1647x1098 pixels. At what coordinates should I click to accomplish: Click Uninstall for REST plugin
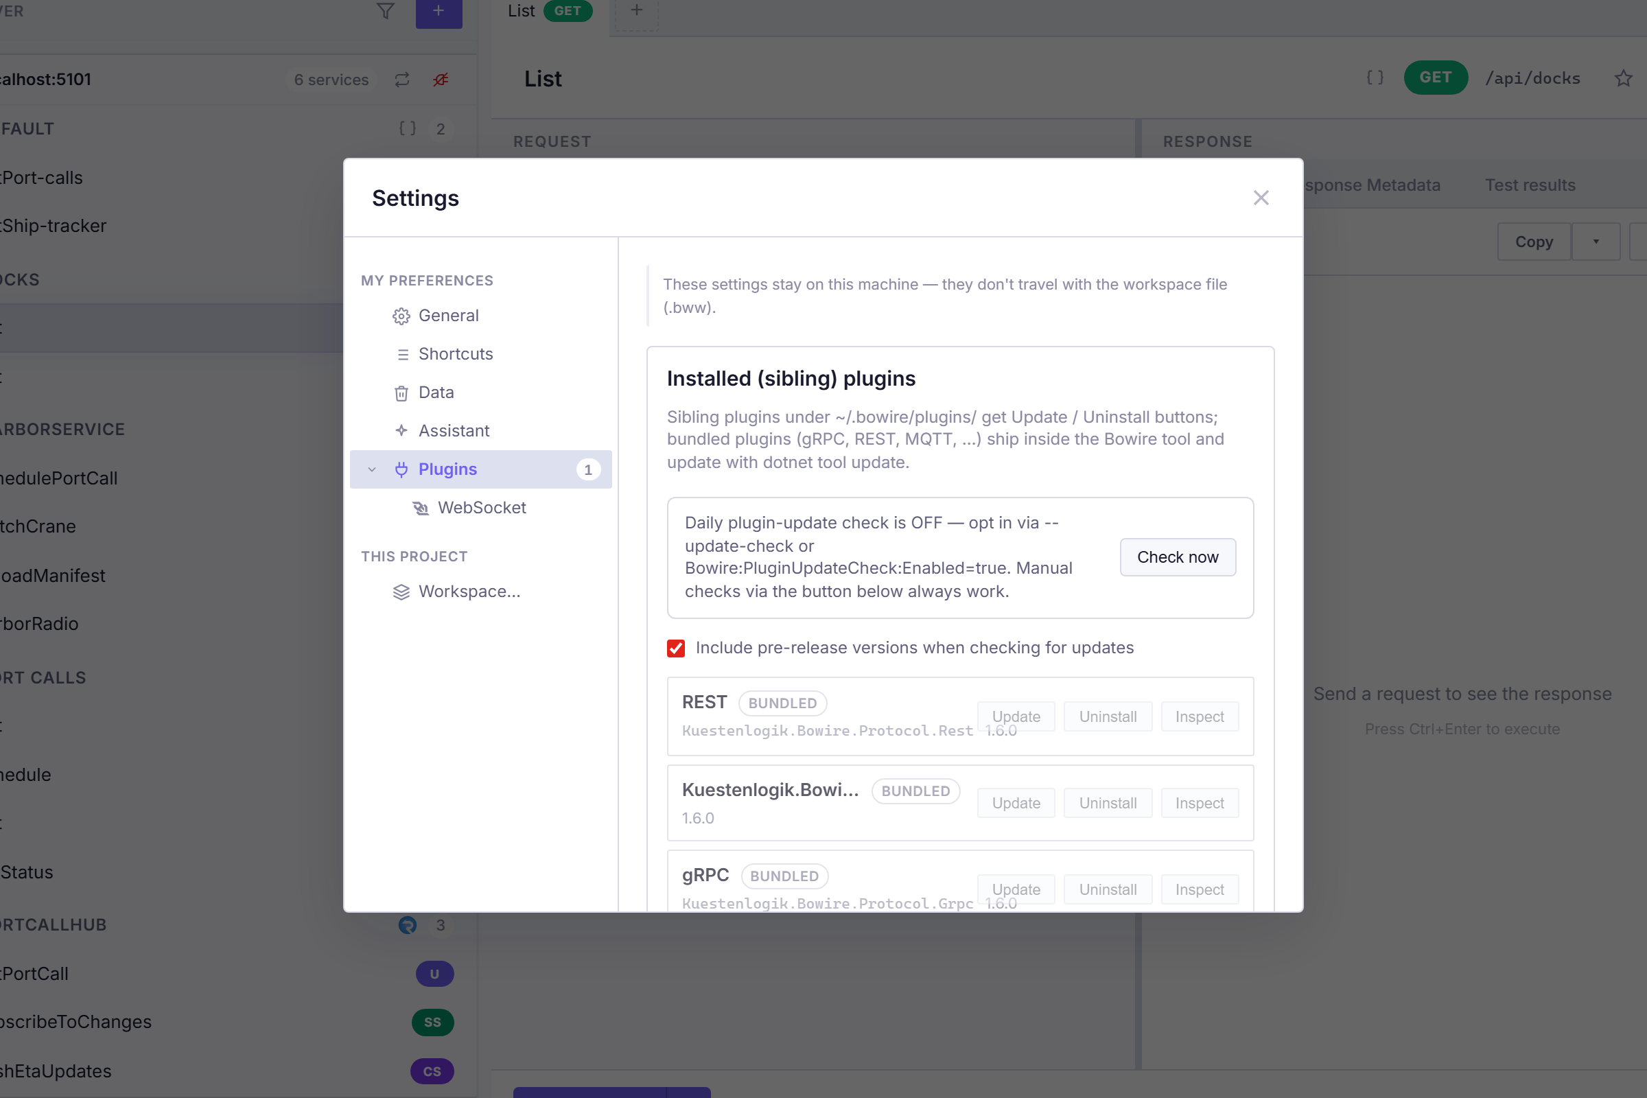coord(1108,716)
